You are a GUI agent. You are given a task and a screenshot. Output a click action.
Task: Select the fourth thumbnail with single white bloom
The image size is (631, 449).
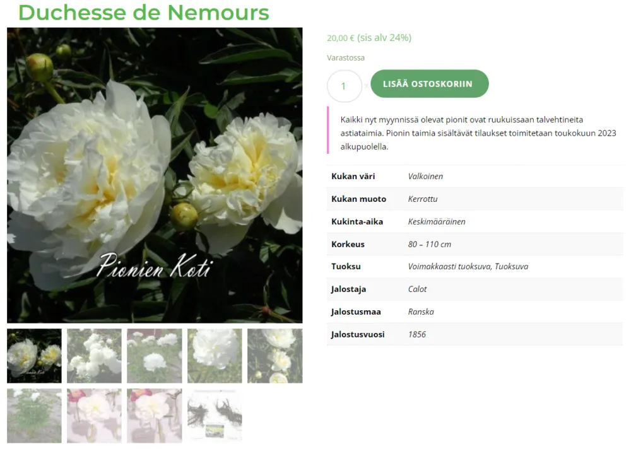pos(215,356)
